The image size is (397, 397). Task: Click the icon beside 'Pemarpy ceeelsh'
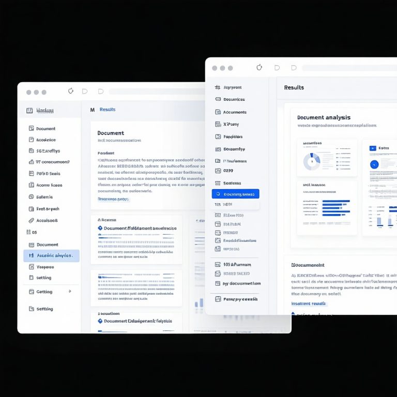click(218, 299)
